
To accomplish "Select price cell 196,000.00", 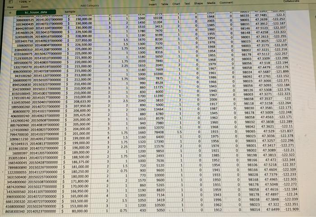I will point(77,148).
